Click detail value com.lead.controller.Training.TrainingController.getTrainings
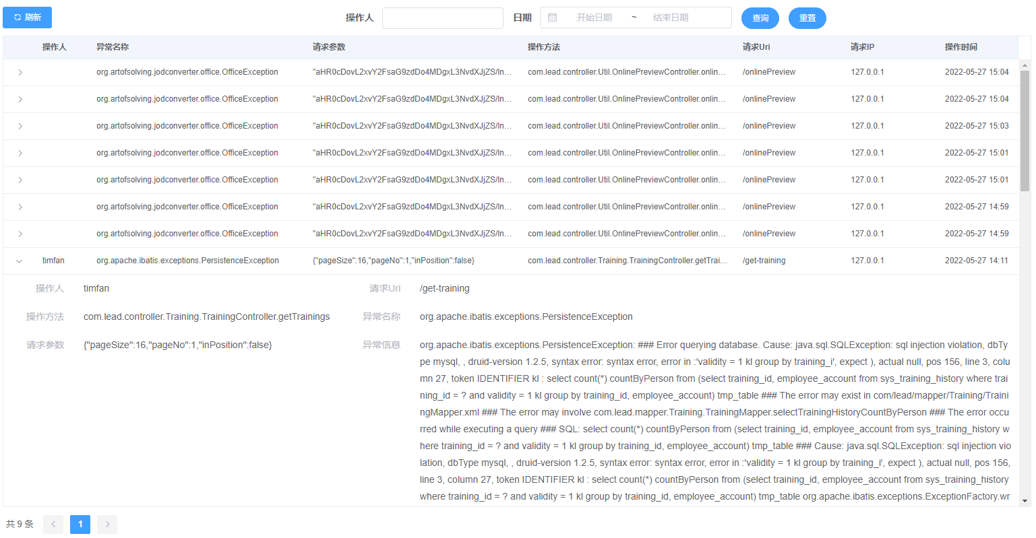1036x538 pixels. point(207,316)
